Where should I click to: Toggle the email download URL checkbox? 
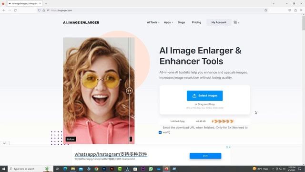[x=160, y=132]
